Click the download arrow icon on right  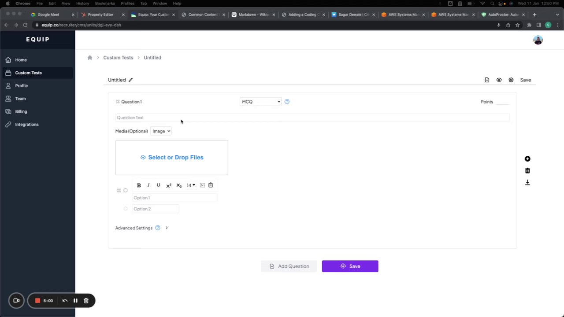click(527, 182)
